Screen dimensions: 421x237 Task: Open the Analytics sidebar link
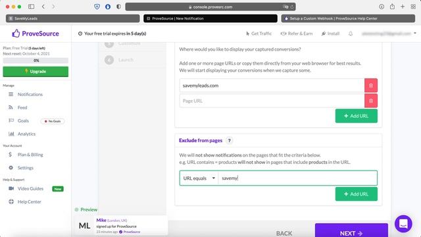click(26, 134)
